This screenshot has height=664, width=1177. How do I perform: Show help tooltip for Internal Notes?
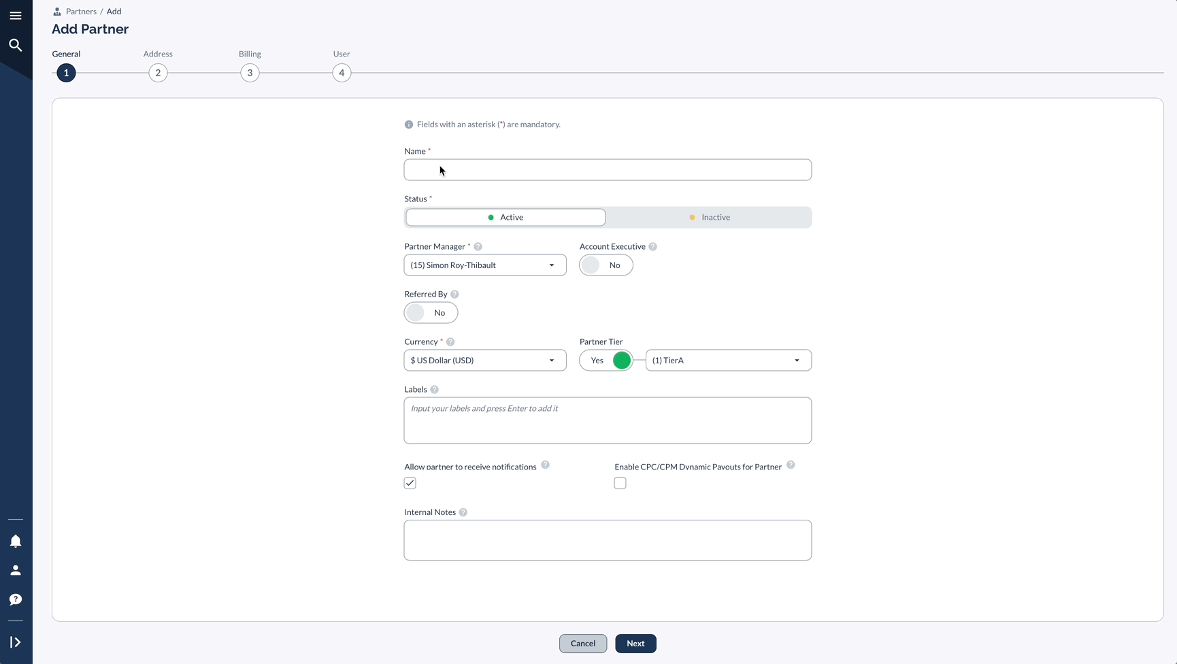(x=463, y=512)
